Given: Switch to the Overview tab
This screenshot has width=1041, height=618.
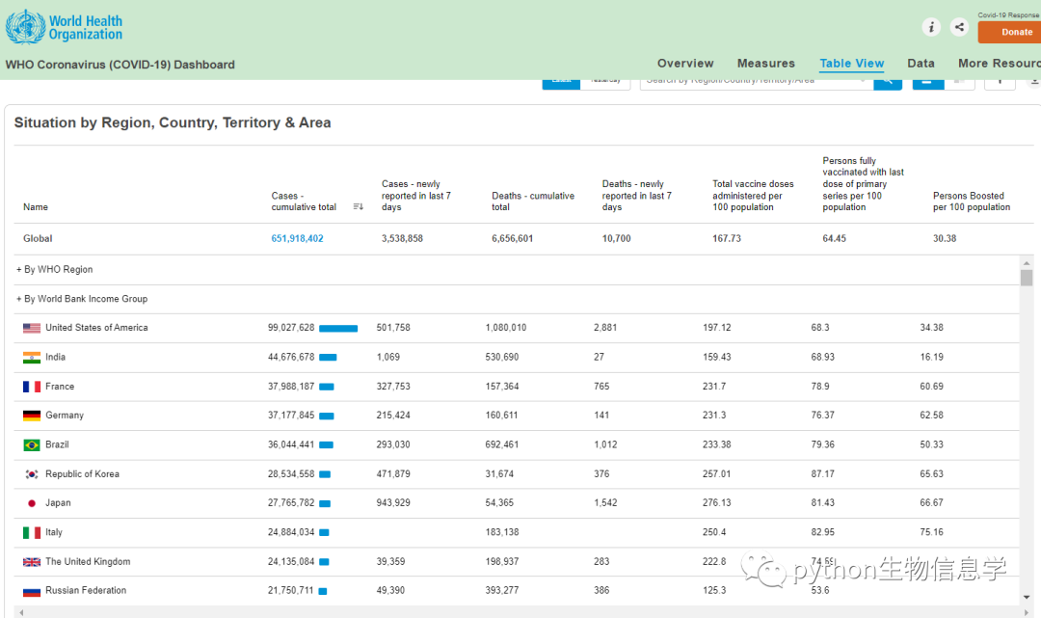Looking at the screenshot, I should tap(685, 63).
